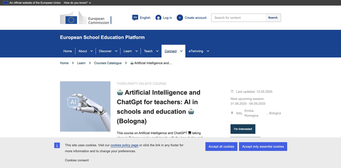
Task: Open the Teach navigation item
Action: pos(148,51)
